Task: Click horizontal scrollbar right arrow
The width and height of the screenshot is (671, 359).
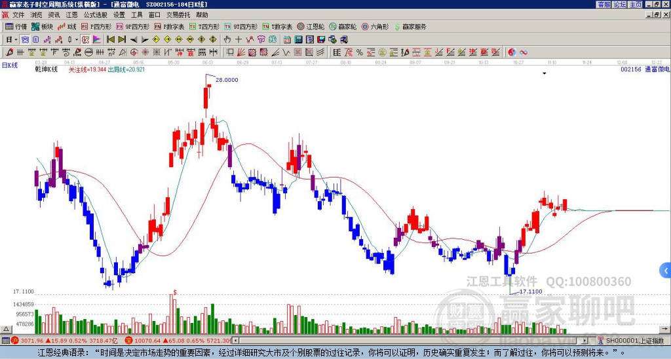Action: (585, 341)
